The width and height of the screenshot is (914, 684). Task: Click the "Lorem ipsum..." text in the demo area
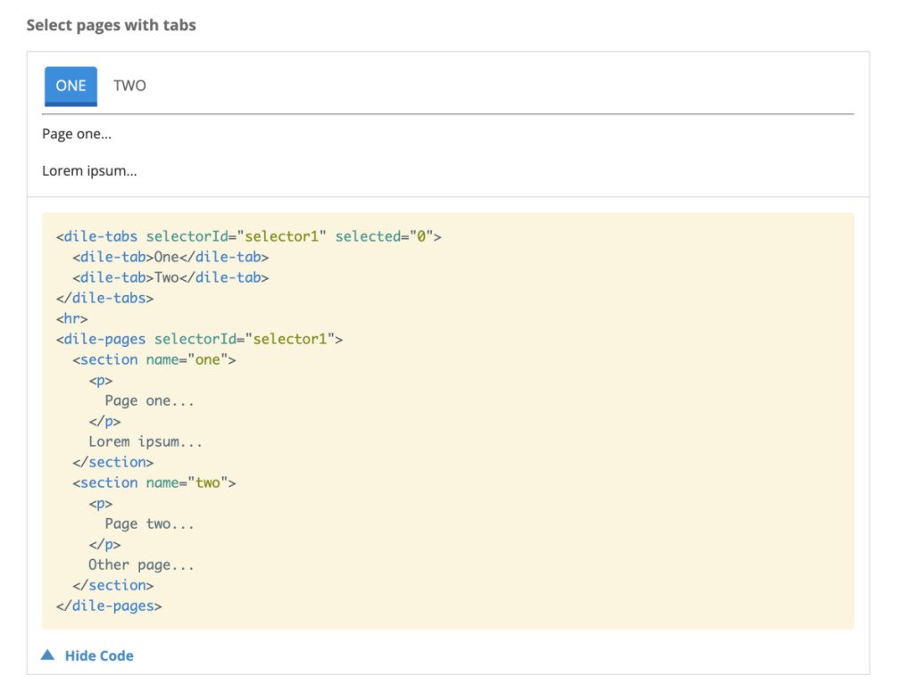[x=89, y=170]
